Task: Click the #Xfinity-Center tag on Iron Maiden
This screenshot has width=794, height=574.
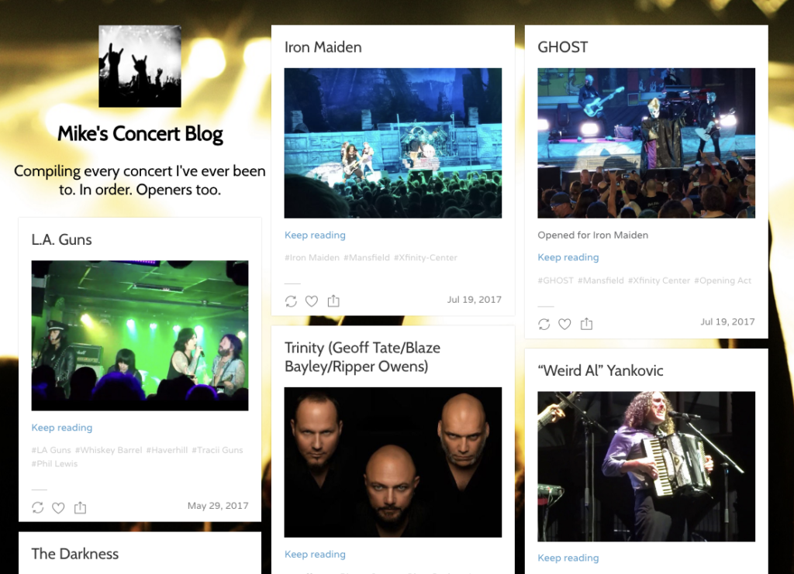Action: tap(426, 257)
